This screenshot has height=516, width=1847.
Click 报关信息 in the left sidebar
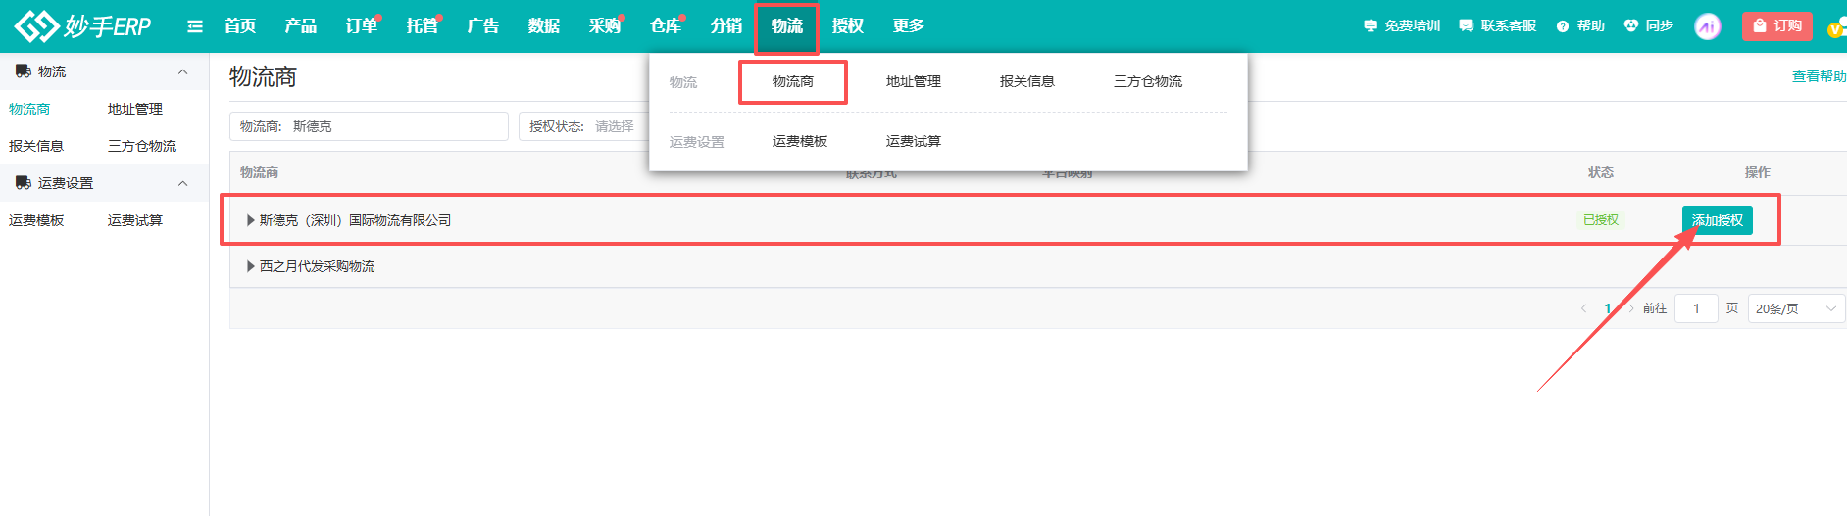coord(36,146)
